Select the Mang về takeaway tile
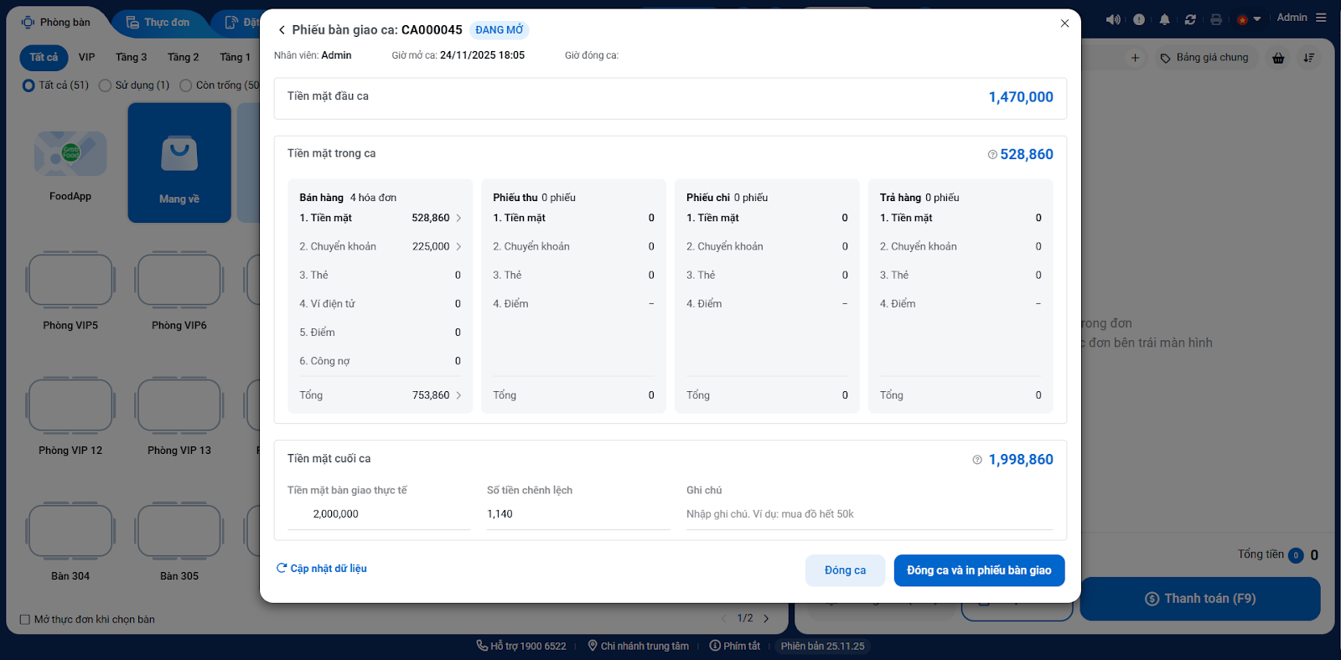The height and width of the screenshot is (660, 1341). pos(179,163)
